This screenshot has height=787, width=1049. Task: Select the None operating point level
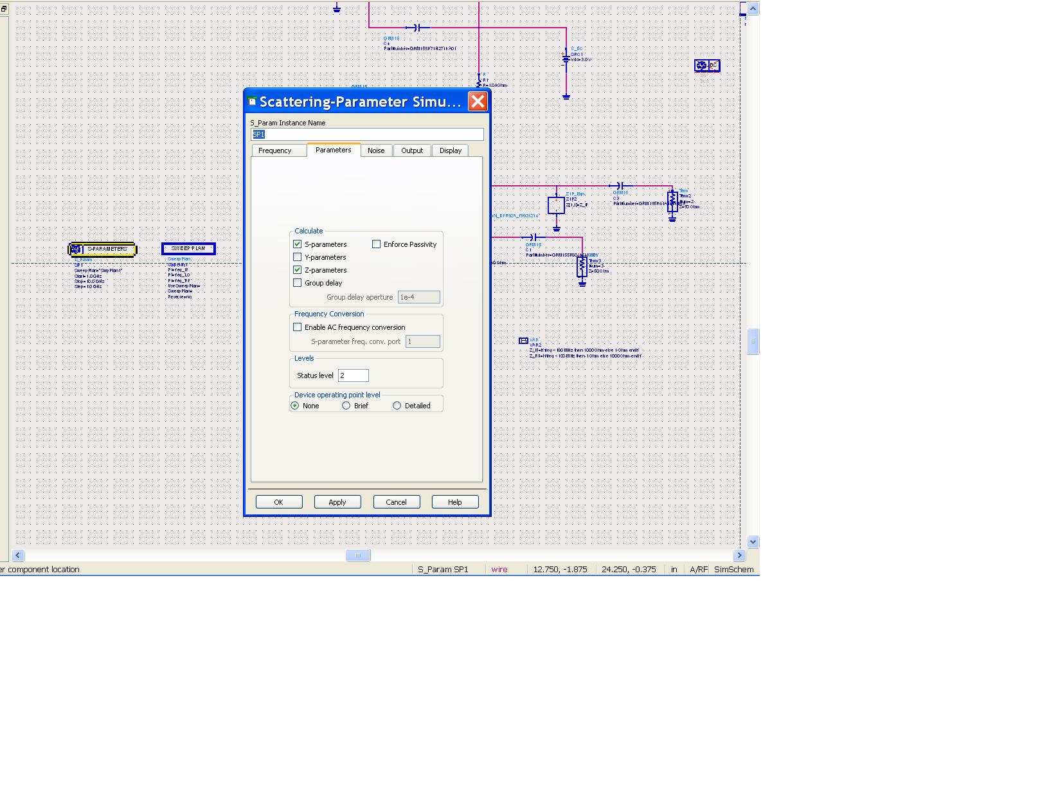295,406
